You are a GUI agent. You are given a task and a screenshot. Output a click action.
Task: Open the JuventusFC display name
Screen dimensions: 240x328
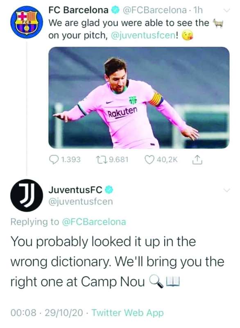pos(75,190)
